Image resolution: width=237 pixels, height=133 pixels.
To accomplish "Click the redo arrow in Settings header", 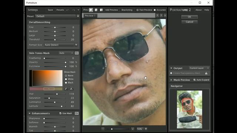I will click(74, 10).
